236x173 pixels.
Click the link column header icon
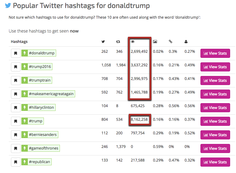(x=171, y=42)
